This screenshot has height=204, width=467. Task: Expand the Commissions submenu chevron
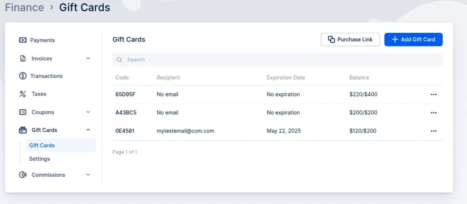[x=88, y=175]
